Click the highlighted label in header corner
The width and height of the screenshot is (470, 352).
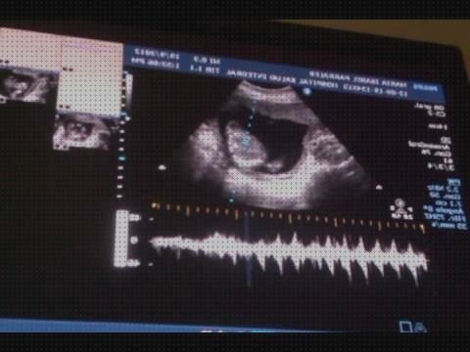click(426, 88)
